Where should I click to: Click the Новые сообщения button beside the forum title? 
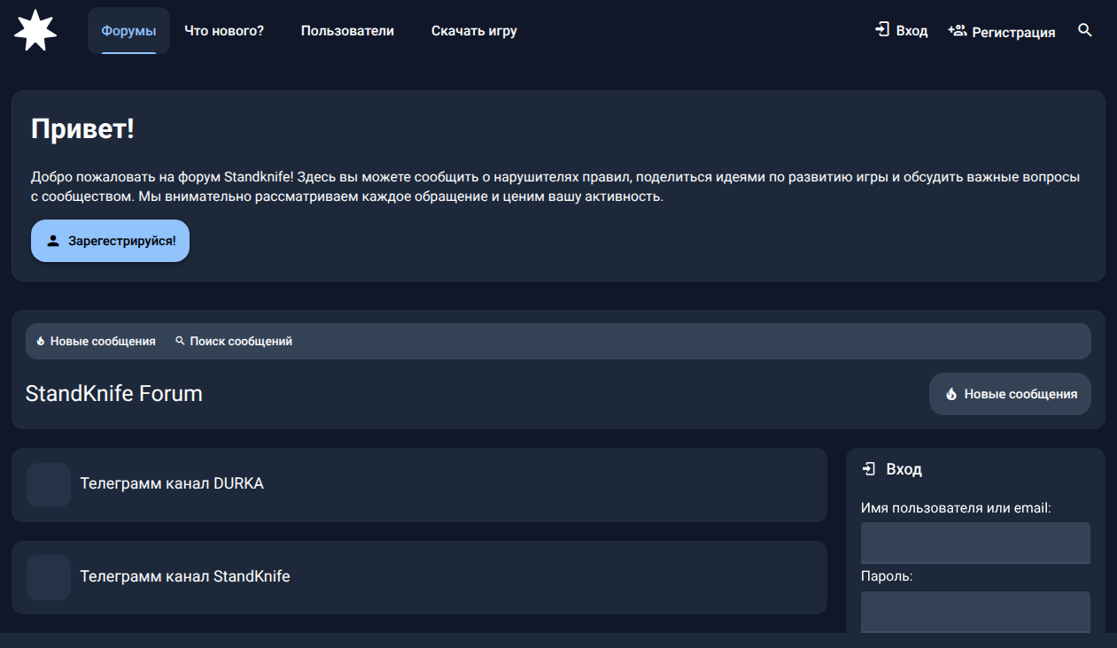click(1010, 394)
